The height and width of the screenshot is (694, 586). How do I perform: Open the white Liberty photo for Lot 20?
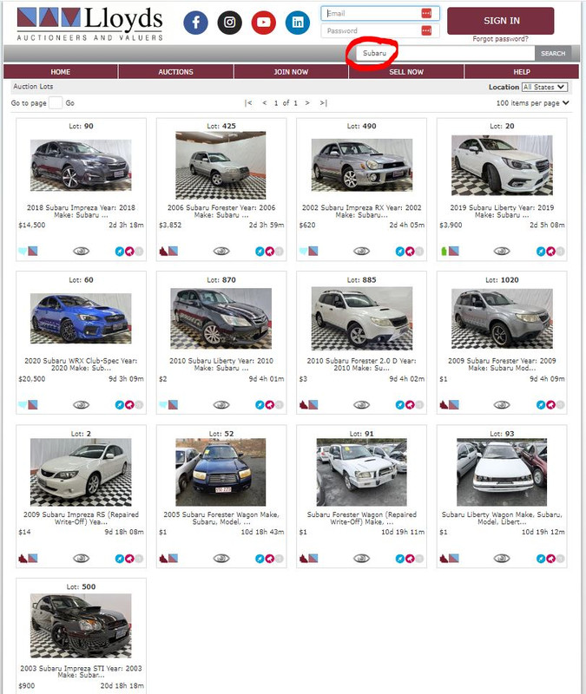coord(502,165)
